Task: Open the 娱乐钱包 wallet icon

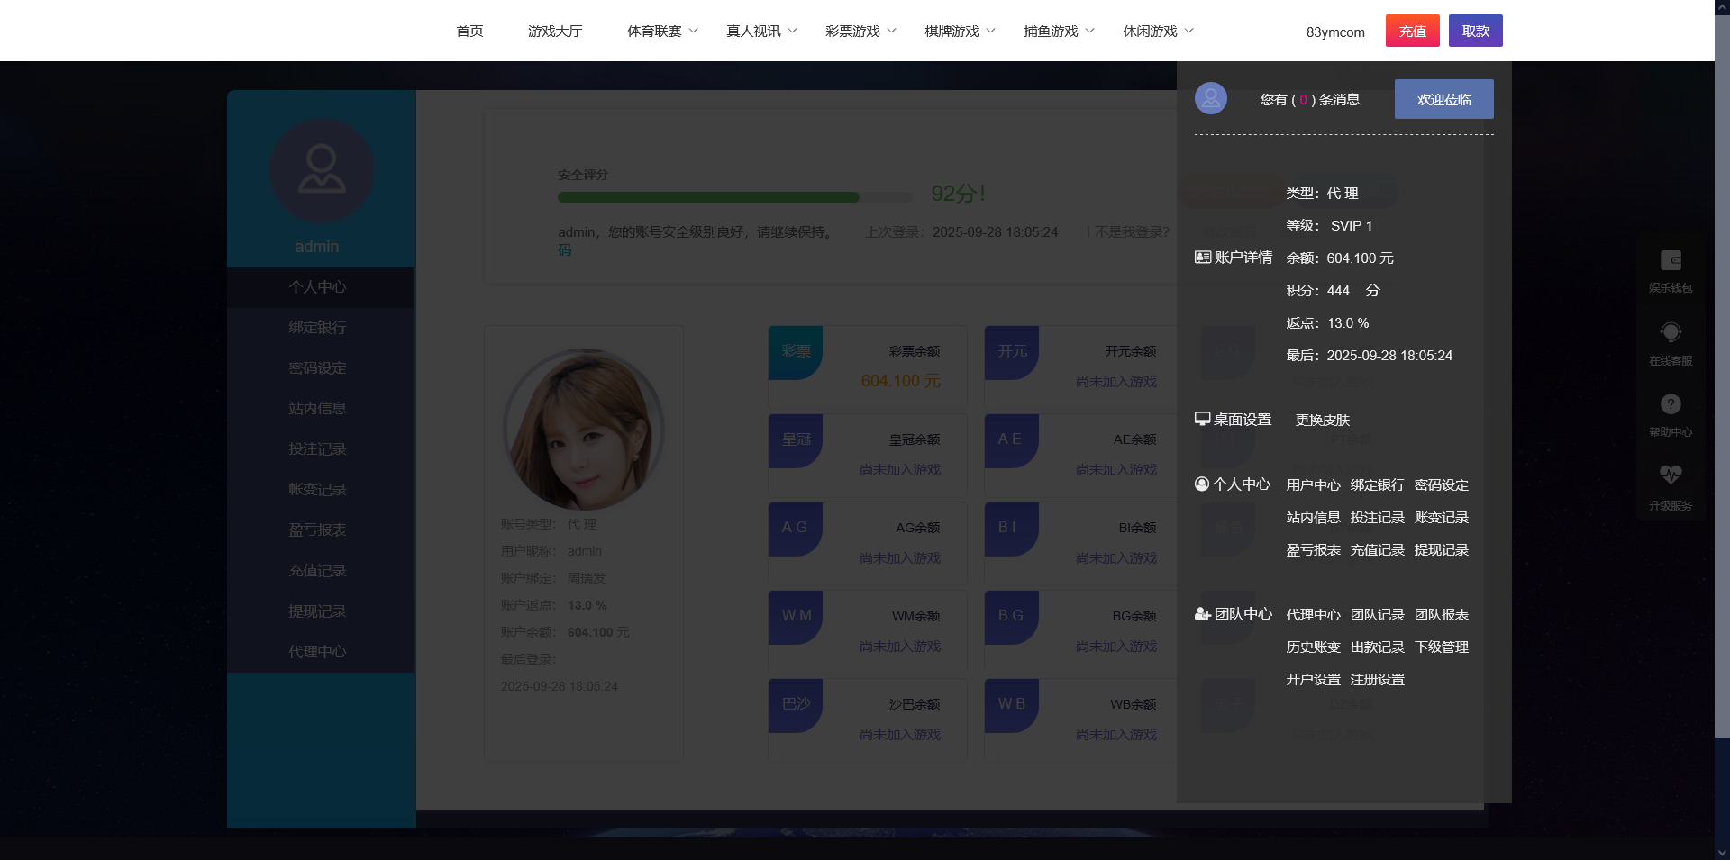Action: (x=1671, y=261)
